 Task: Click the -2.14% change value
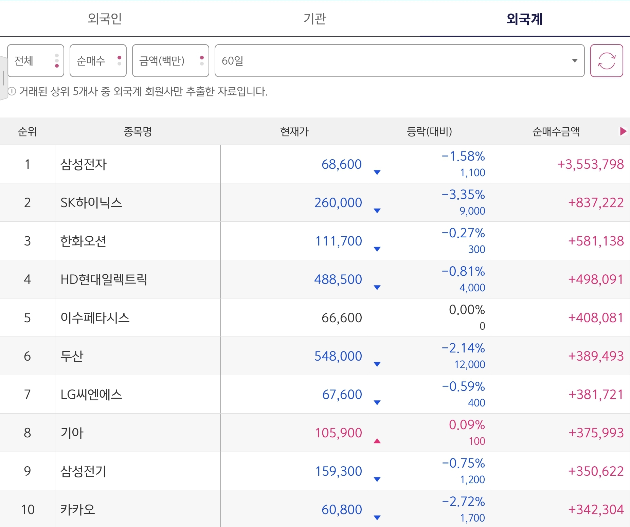(463, 348)
